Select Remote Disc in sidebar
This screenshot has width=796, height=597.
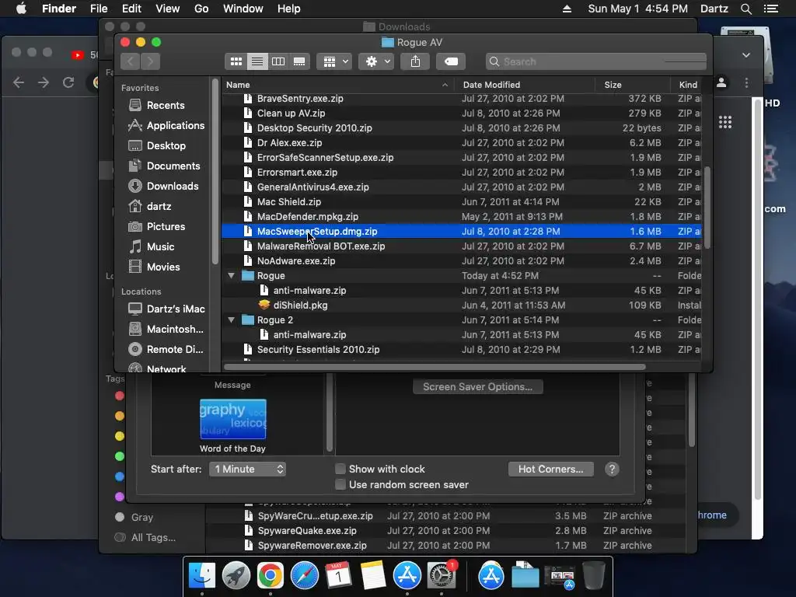[166, 349]
